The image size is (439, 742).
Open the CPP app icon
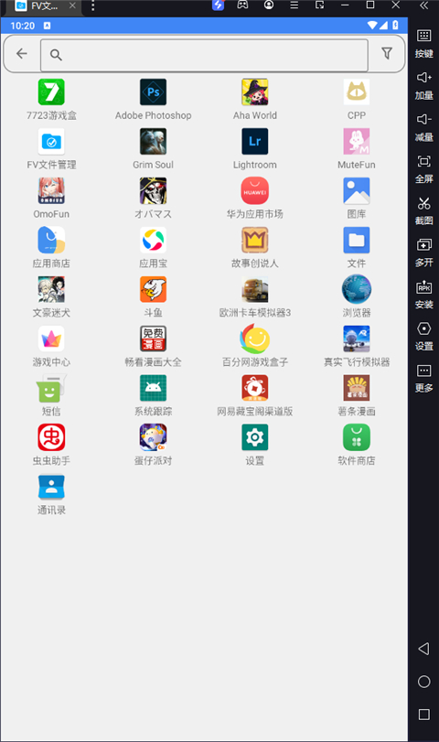tap(356, 91)
